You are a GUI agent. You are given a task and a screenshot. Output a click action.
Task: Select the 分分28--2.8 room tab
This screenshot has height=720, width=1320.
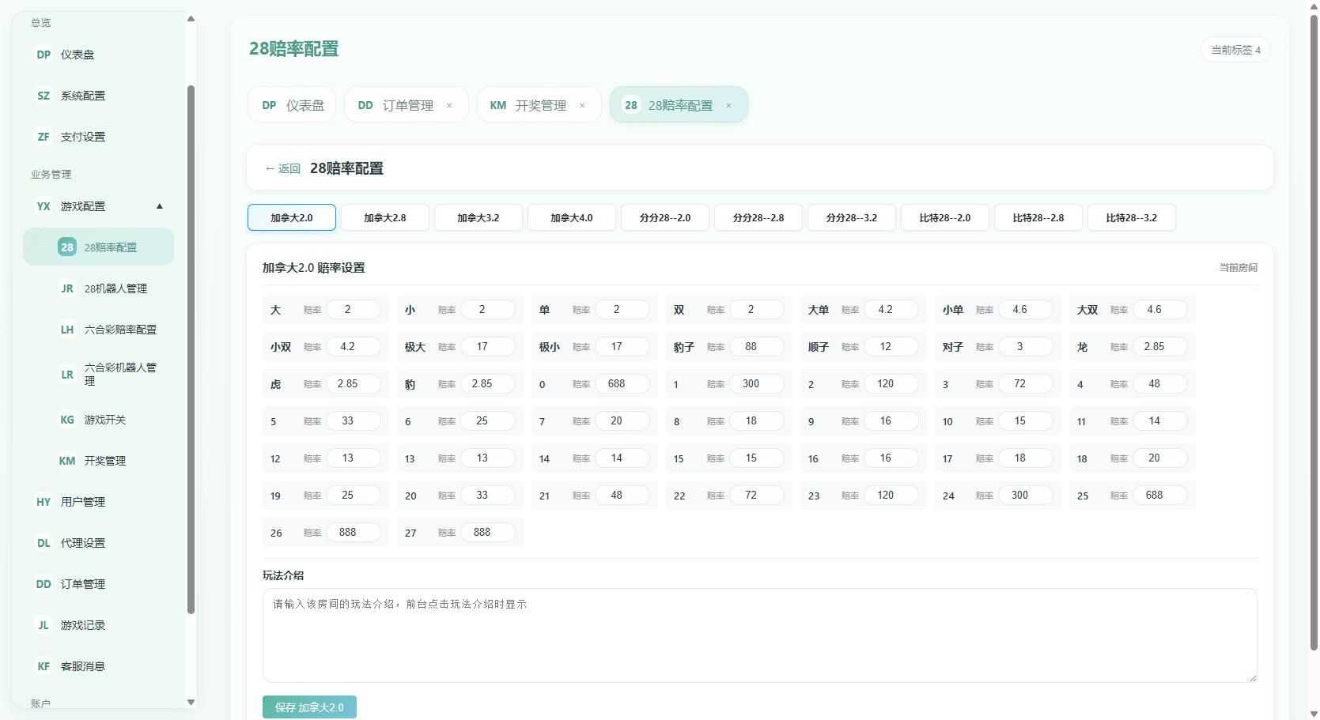tap(758, 217)
